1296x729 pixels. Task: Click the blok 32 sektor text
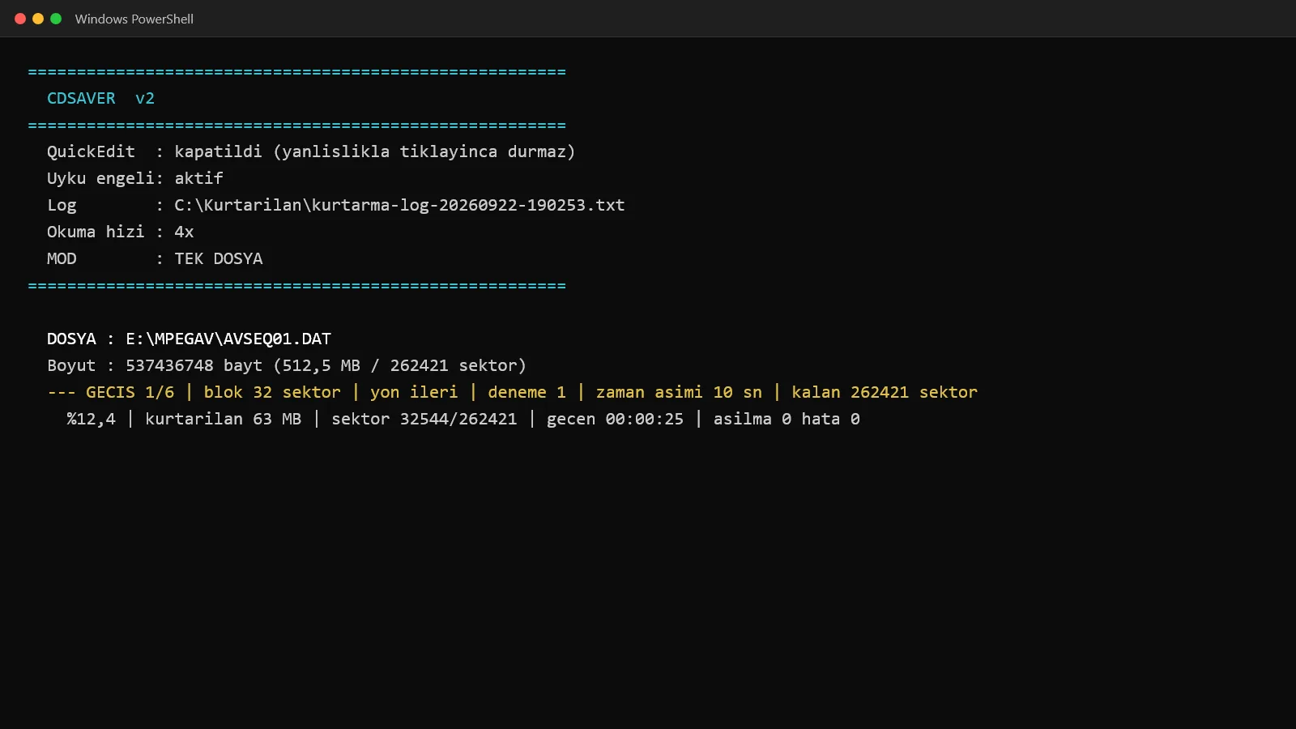click(x=272, y=392)
